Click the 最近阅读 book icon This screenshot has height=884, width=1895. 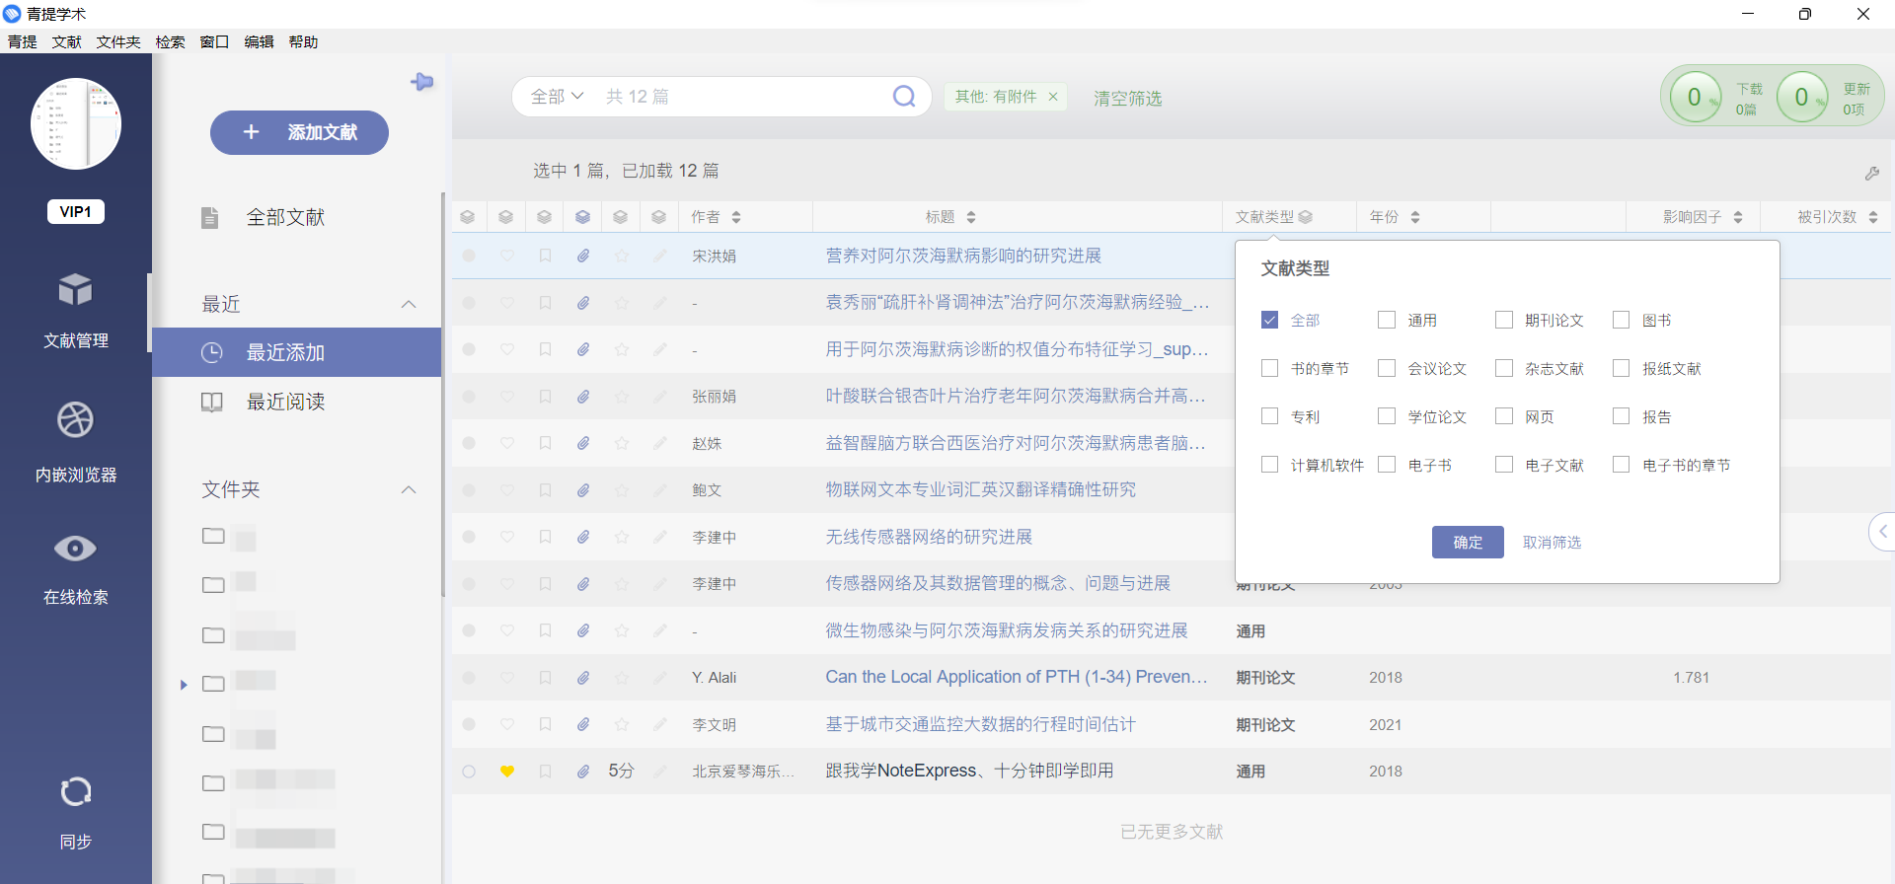click(x=212, y=402)
